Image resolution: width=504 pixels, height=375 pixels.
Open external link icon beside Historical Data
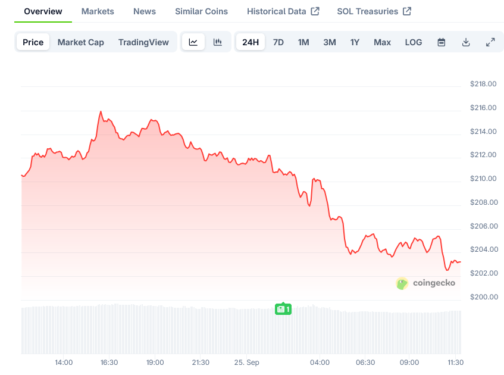pyautogui.click(x=315, y=11)
